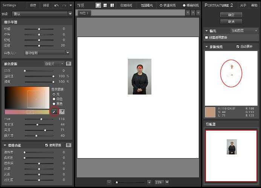Viewport: 261px width, 188px height.
Task: Select the highlighted skin mask eyedropper tool
Action: (54, 111)
